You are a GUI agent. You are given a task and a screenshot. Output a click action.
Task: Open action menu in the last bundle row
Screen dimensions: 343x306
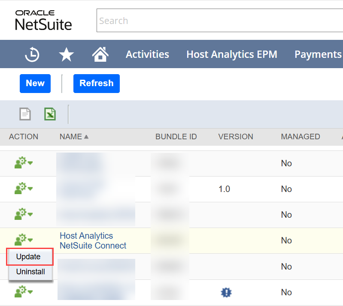coord(24,291)
